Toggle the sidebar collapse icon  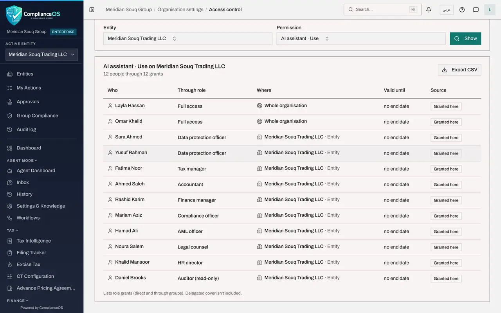pos(92,10)
